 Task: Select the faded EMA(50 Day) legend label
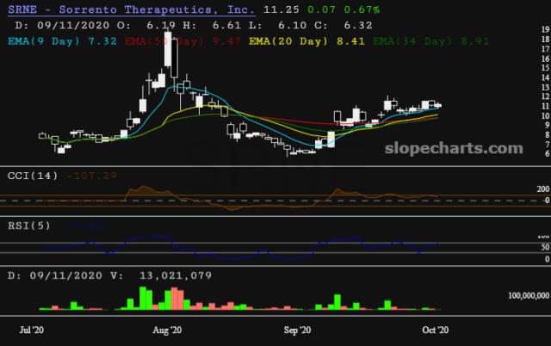[x=183, y=41]
